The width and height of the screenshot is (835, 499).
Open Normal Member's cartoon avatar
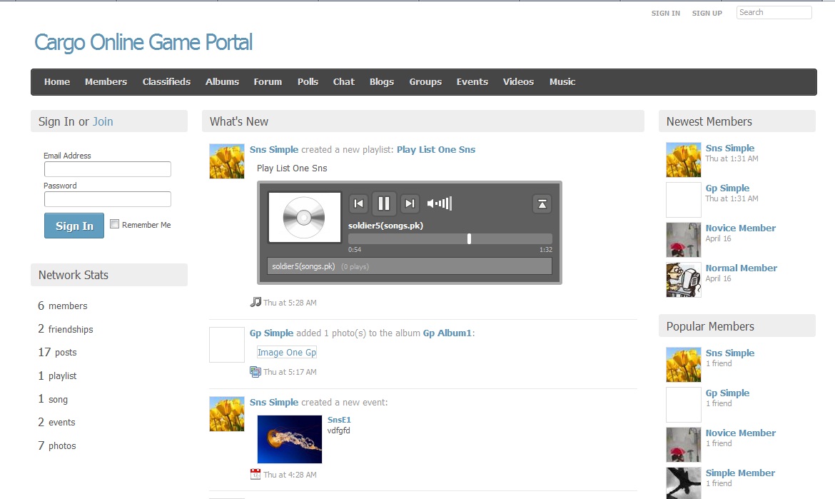click(683, 280)
